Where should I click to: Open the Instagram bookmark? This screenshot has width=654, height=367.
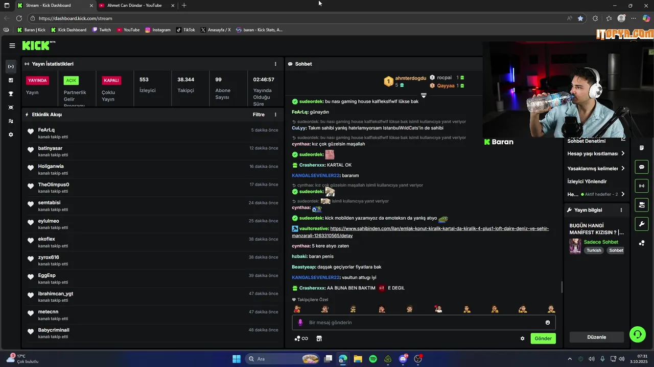(x=158, y=30)
